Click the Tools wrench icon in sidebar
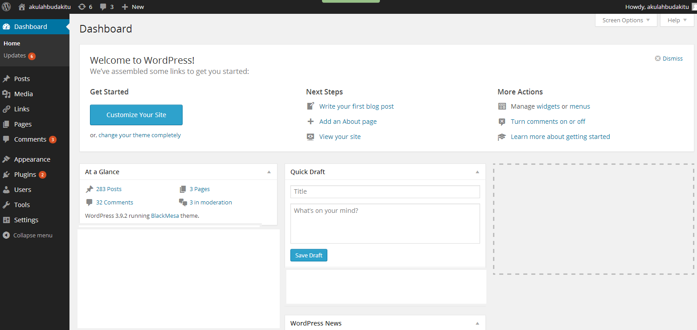Viewport: 697px width, 330px height. pyautogui.click(x=6, y=205)
